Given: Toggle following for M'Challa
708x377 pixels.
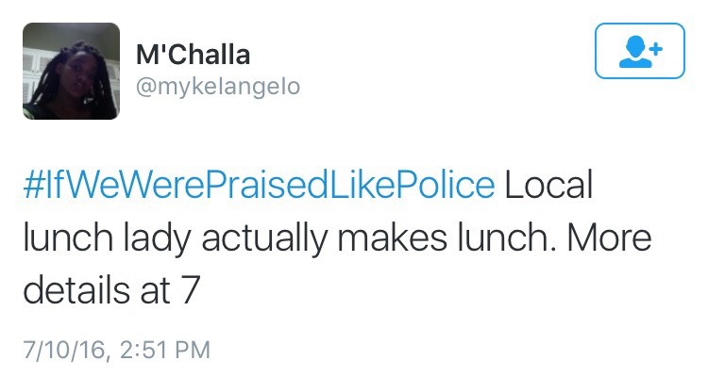Looking at the screenshot, I should tap(639, 51).
